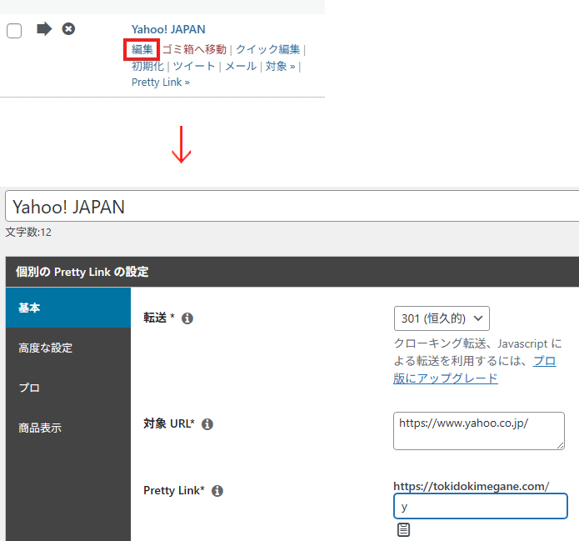The width and height of the screenshot is (579, 541).
Task: Check the Yahoo! JAPAN row checkbox
Action: tap(14, 31)
